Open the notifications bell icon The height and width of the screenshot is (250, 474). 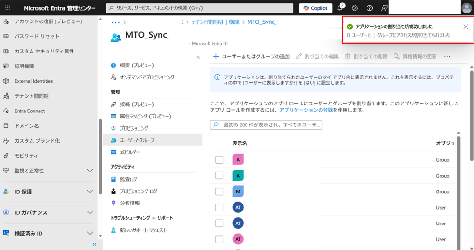[340, 8]
